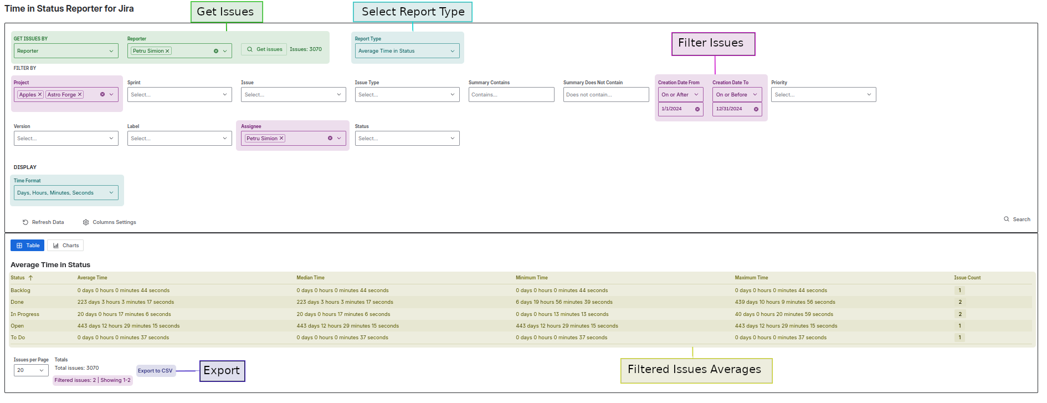1047x403 pixels.
Task: Select the Backlog status row
Action: coord(522,290)
